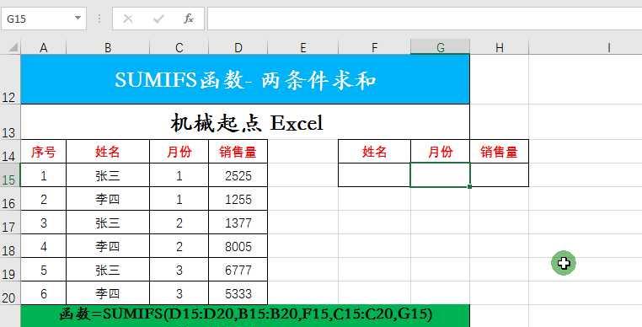Click the 姓名 header in column B
Screen dimensions: 642x327
[108, 151]
